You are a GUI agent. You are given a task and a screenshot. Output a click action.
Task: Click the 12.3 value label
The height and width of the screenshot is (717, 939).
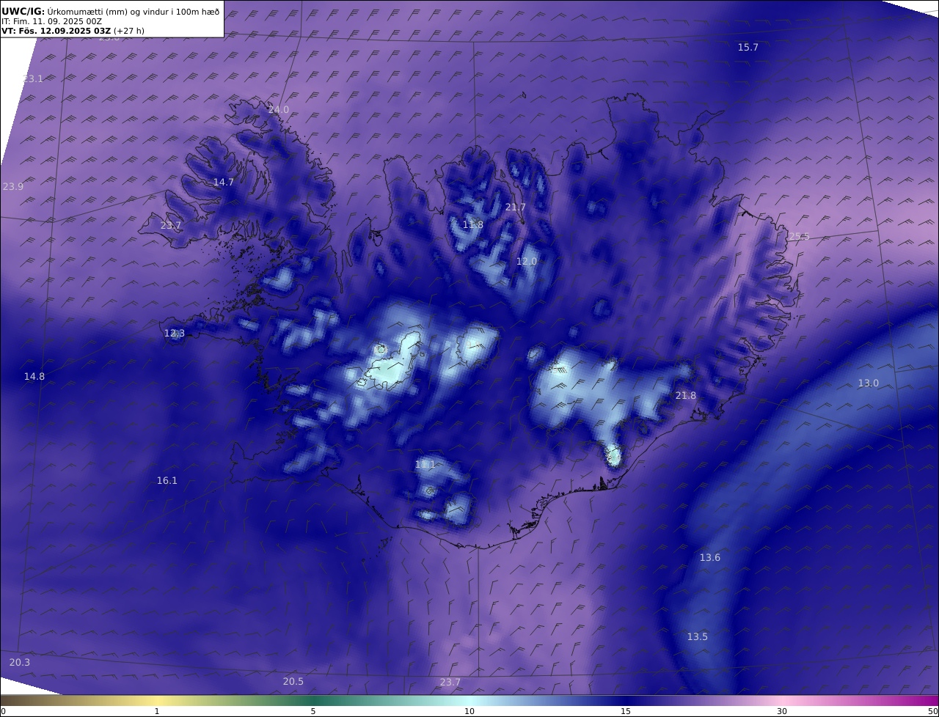174,334
